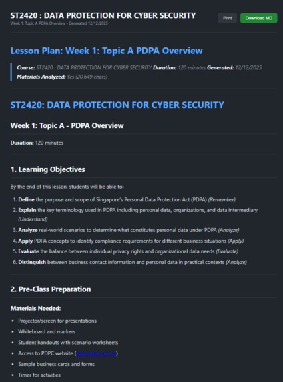283x382 pixels.
Task: Click the 'Materials Needed:' label
Action: (35, 308)
